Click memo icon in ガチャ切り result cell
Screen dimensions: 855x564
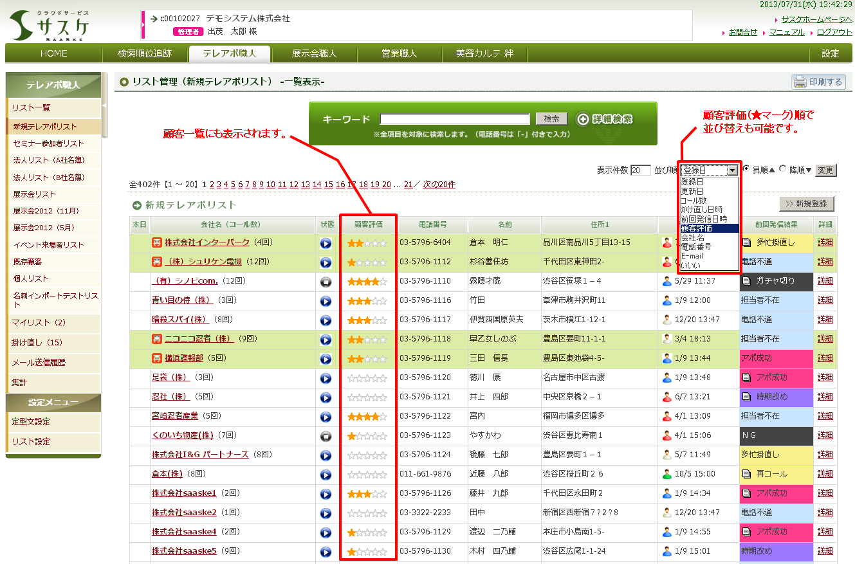point(746,281)
